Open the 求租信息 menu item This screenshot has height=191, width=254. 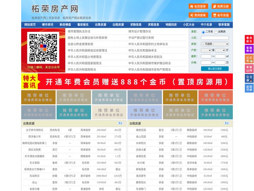153,25
